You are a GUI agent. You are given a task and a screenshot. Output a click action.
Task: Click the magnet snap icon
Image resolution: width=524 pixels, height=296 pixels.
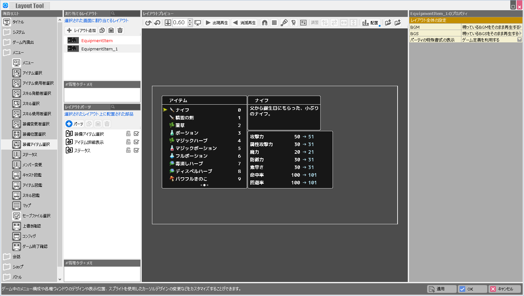click(x=265, y=23)
